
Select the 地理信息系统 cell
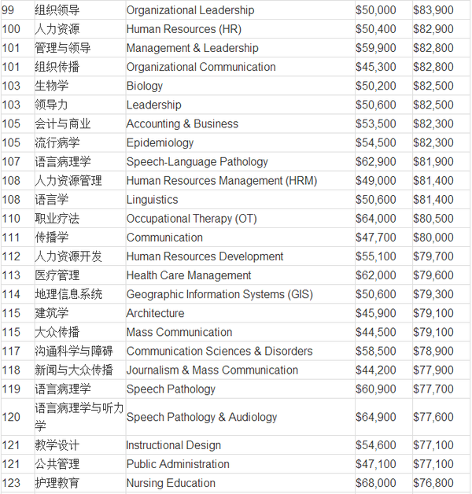[x=68, y=294]
